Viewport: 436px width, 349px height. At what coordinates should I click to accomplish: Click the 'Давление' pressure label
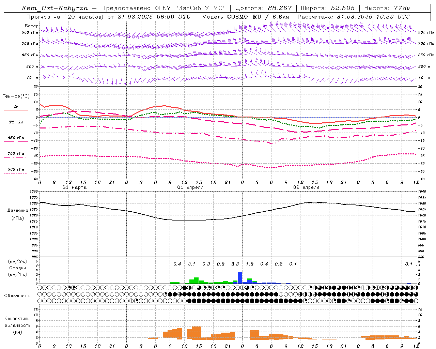point(18,211)
